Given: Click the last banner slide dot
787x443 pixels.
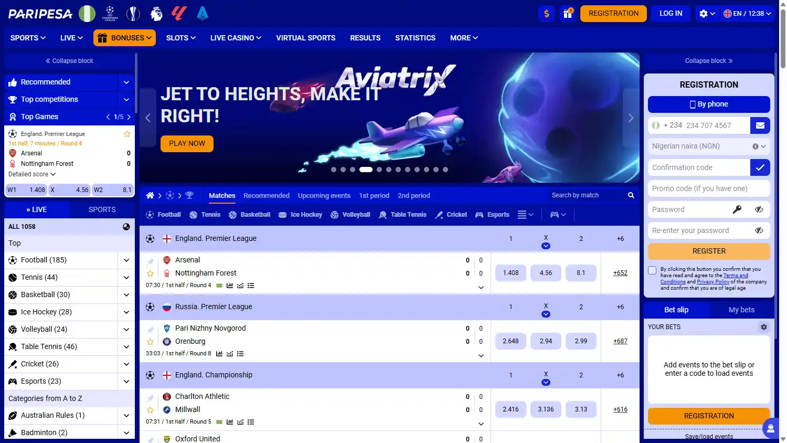Looking at the screenshot, I should click(445, 170).
